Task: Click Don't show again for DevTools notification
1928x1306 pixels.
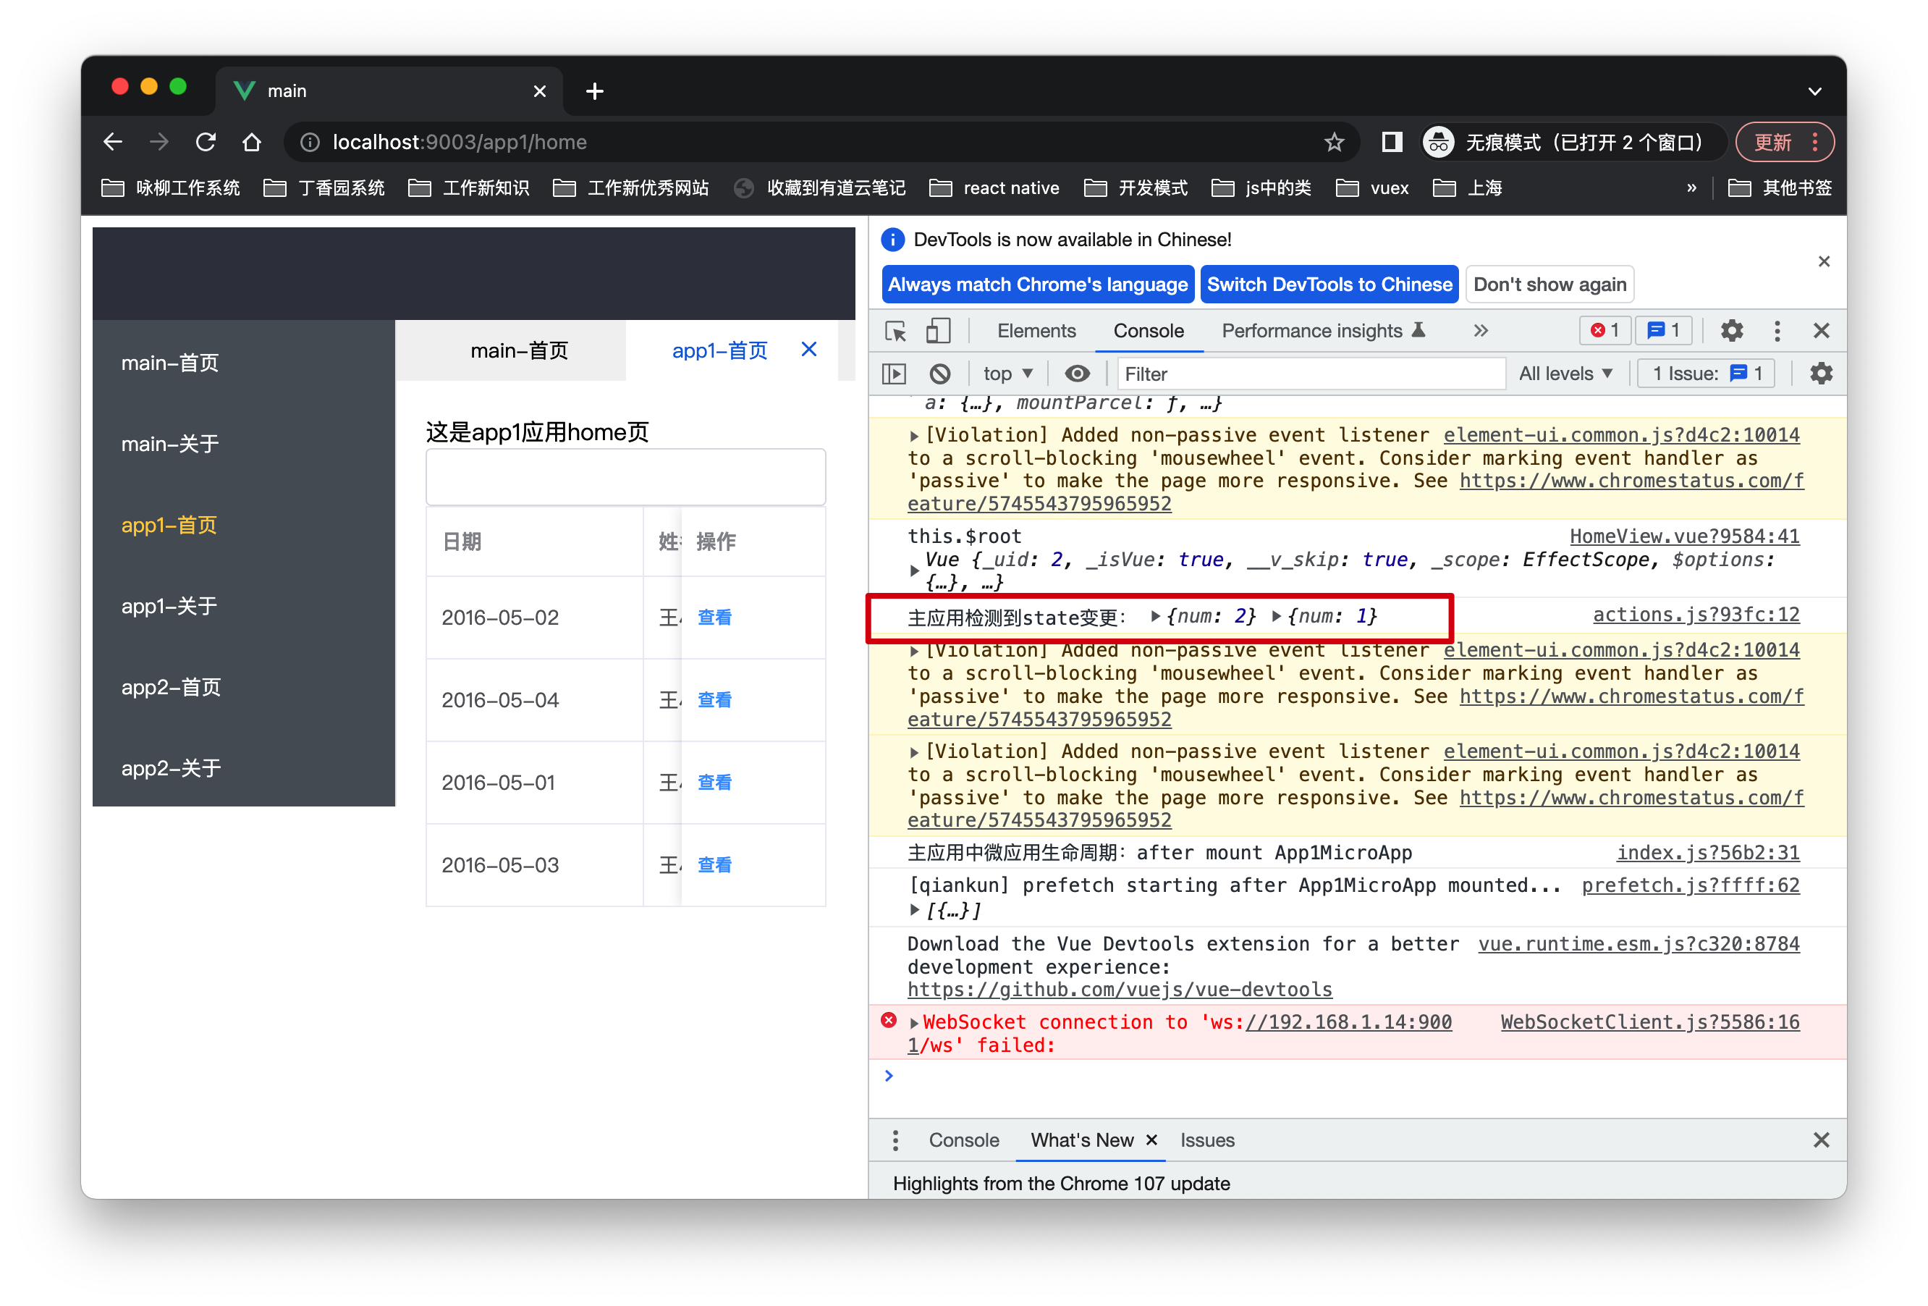Action: pyautogui.click(x=1549, y=285)
